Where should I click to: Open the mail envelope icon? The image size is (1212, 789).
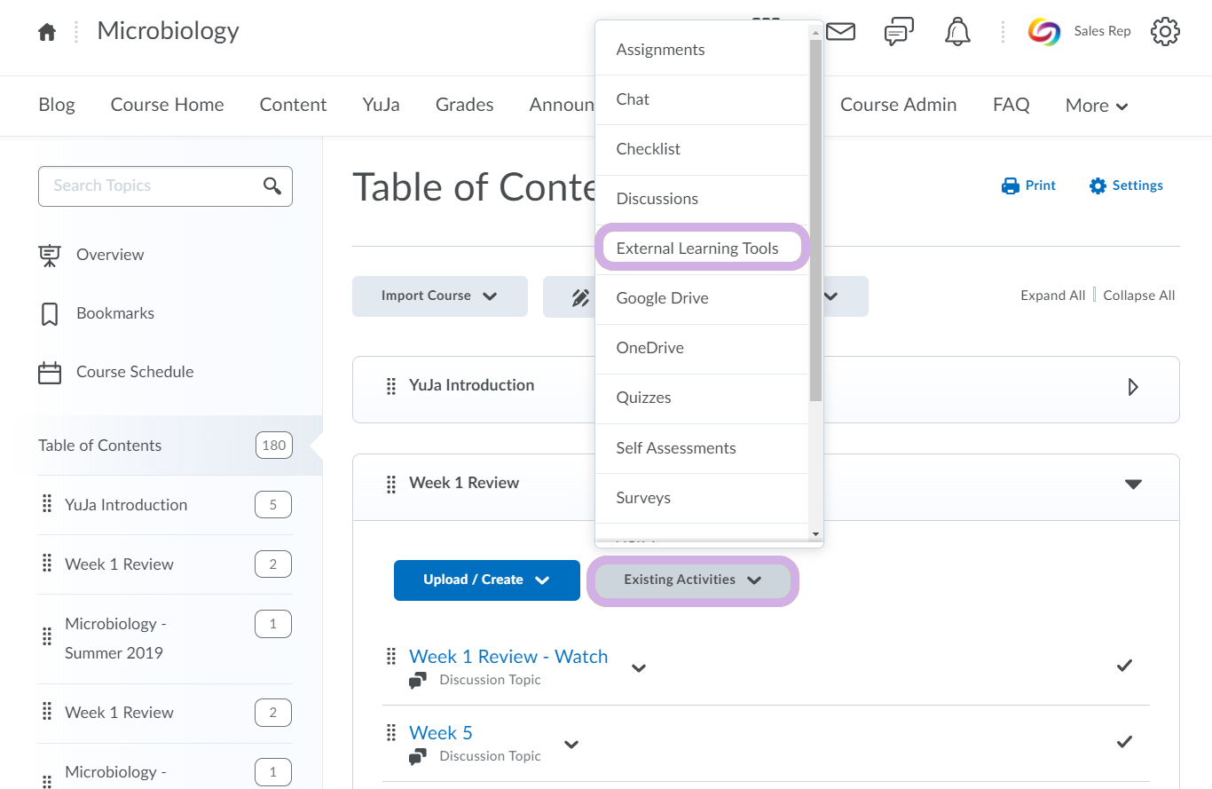click(840, 32)
